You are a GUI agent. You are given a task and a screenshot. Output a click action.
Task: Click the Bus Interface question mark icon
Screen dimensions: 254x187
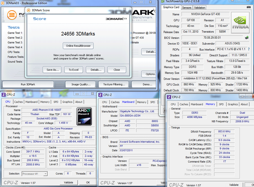[249, 49]
